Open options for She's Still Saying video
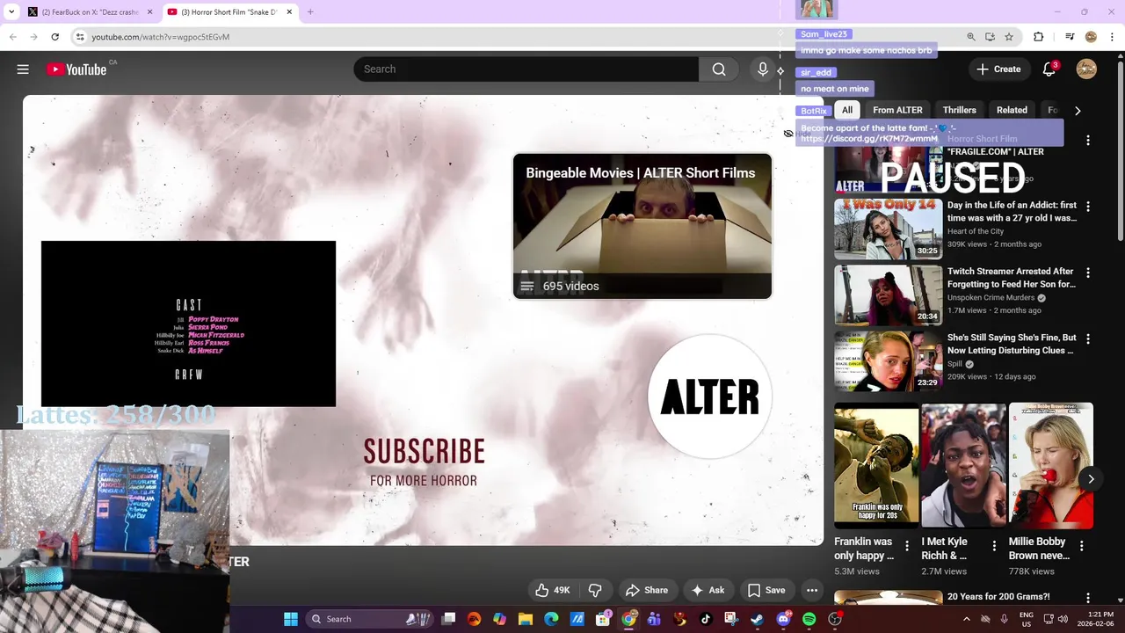Image resolution: width=1125 pixels, height=633 pixels. [x=1088, y=339]
